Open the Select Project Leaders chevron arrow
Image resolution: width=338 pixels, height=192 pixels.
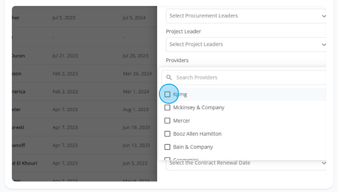tap(324, 45)
